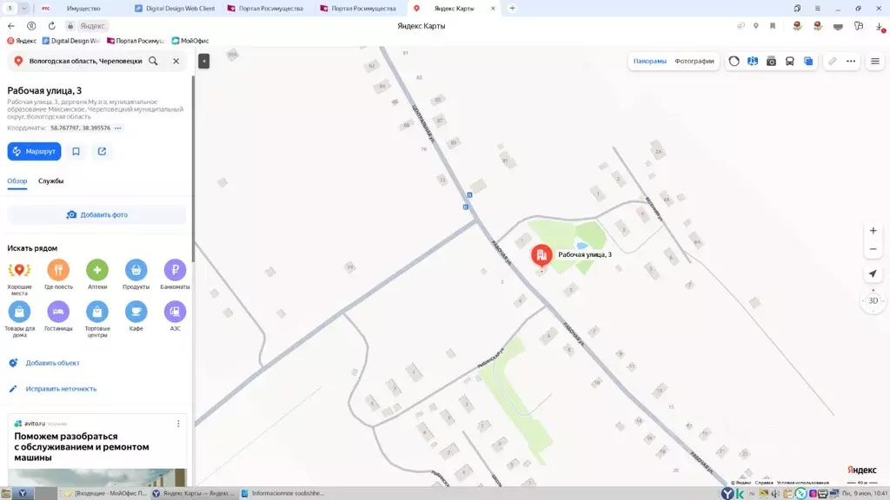Open Портал Росимущества bookmark in bar
Image resolution: width=890 pixels, height=500 pixels.
click(136, 41)
